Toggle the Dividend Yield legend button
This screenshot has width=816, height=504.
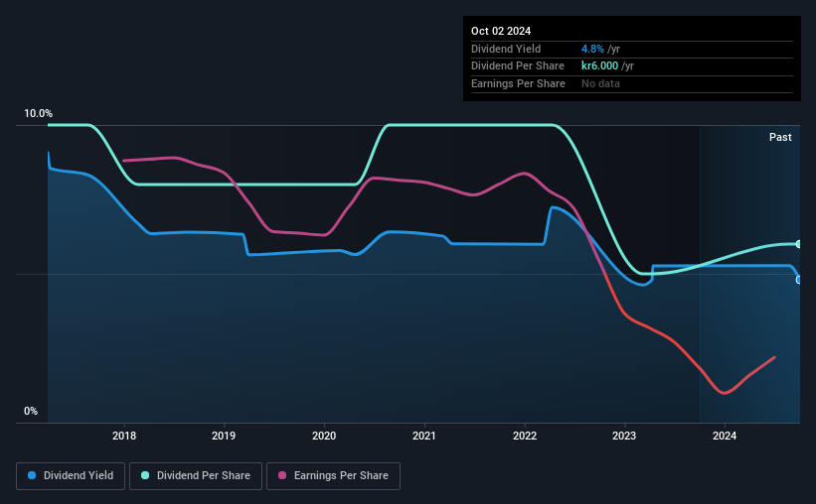click(71, 476)
